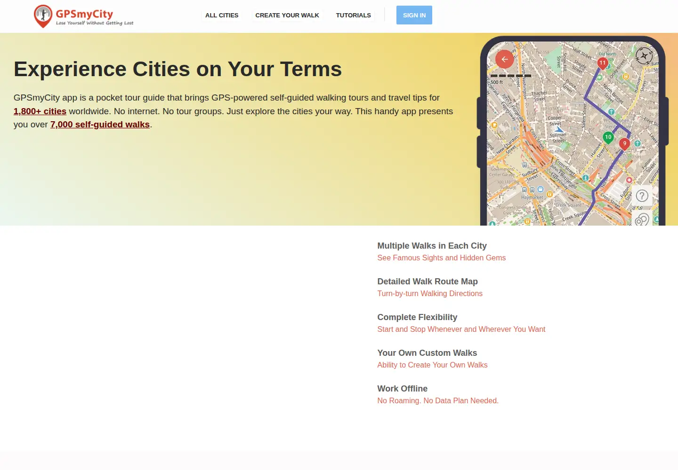678x470 pixels.
Task: Click green map pin number 10
Action: [608, 138]
